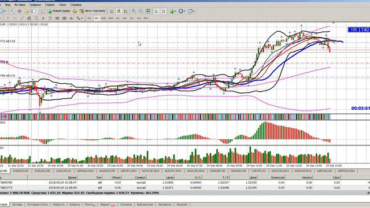Open the Profiles toolbar icon
Viewport: 370px width, 208px height.
pos(2,11)
